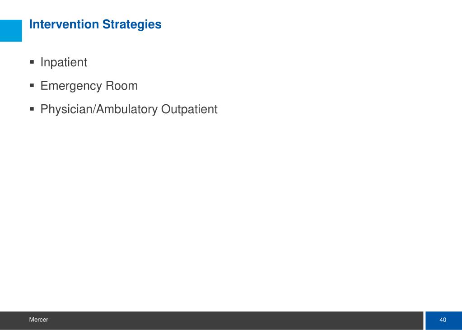Click the Mercer label in the footer
This screenshot has height=330, width=462.
coord(38,320)
